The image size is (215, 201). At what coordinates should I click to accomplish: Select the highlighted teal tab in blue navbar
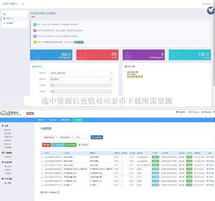tap(77, 120)
